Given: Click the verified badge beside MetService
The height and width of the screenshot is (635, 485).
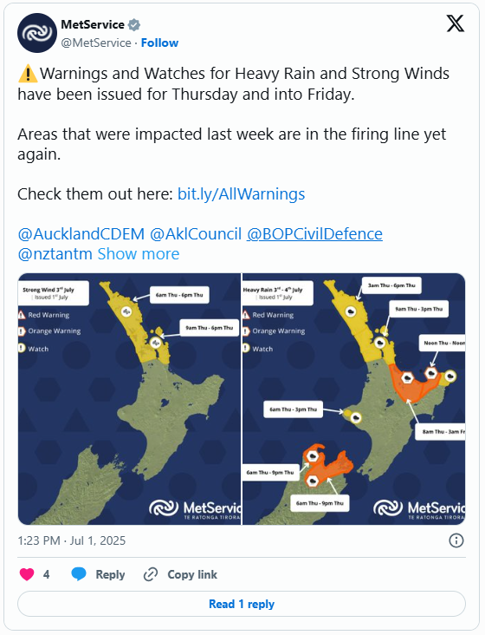Looking at the screenshot, I should click(x=133, y=24).
